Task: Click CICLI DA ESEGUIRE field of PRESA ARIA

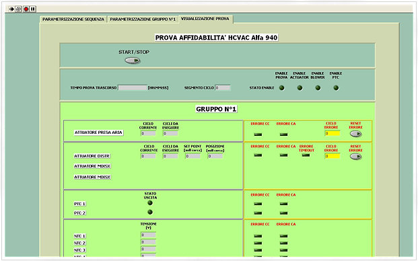Action: coord(170,133)
